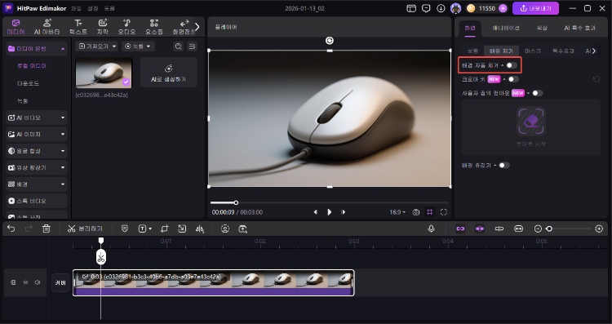Toggle timeline auto-ripple purple icon

[x=480, y=229]
